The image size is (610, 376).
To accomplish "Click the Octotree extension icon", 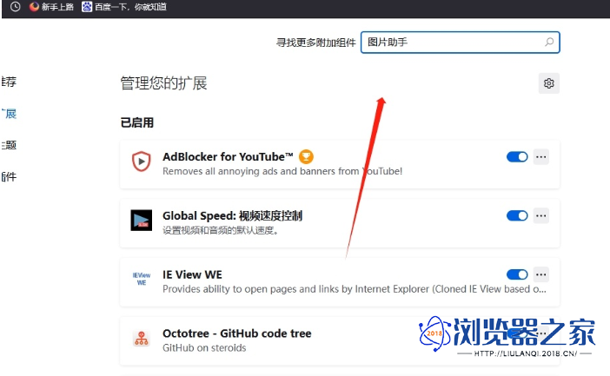I will [x=142, y=339].
